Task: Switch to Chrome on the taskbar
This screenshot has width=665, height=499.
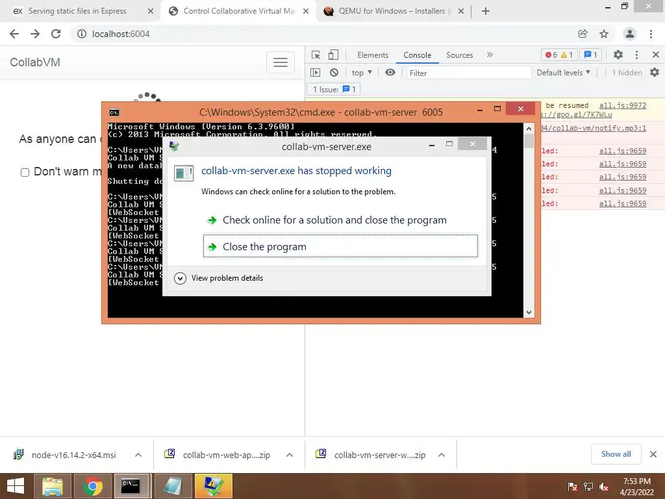Action: pos(92,486)
